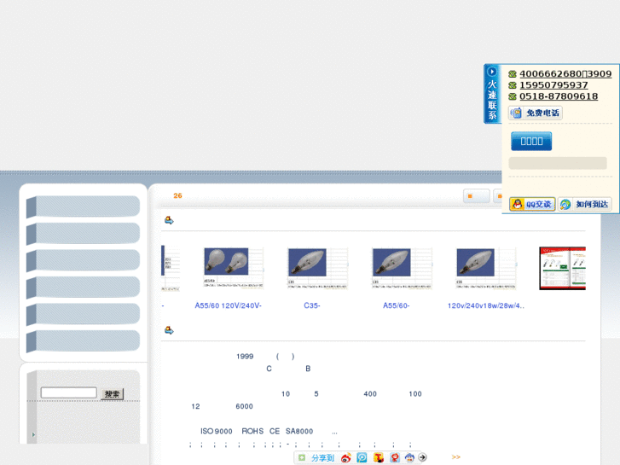Share to Sina Weibo red eye icon
Viewport: 620px width, 465px height.
pos(346,457)
